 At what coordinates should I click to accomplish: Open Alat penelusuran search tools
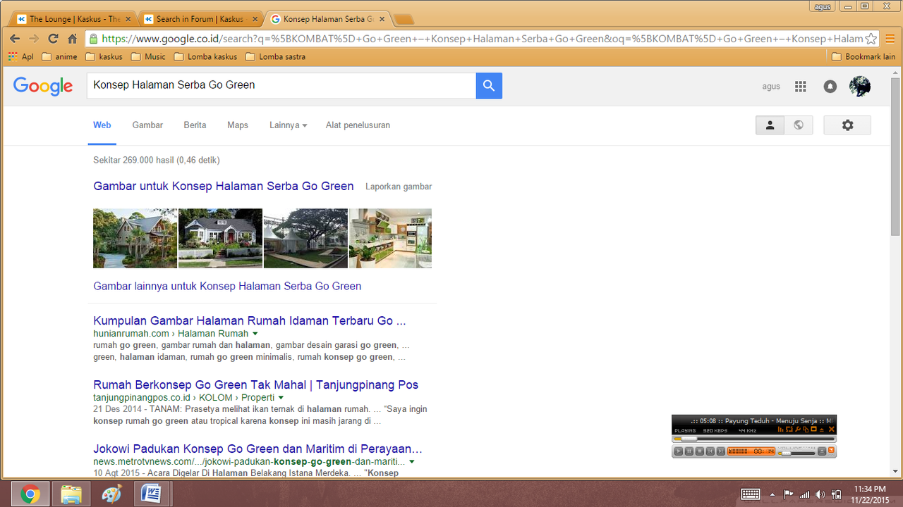(358, 125)
